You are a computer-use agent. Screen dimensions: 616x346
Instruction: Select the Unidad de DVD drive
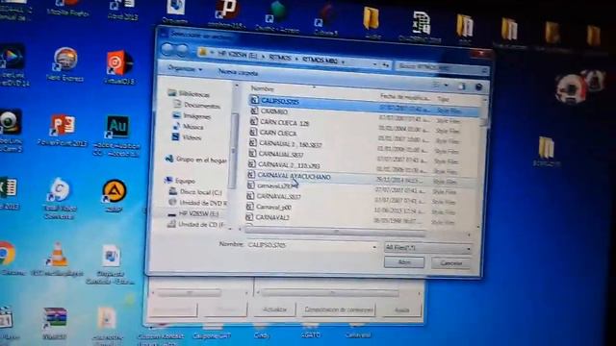[x=198, y=203]
